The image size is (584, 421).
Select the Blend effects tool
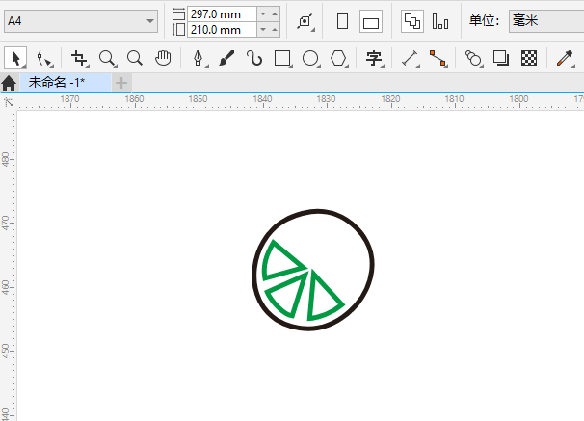[x=473, y=59]
